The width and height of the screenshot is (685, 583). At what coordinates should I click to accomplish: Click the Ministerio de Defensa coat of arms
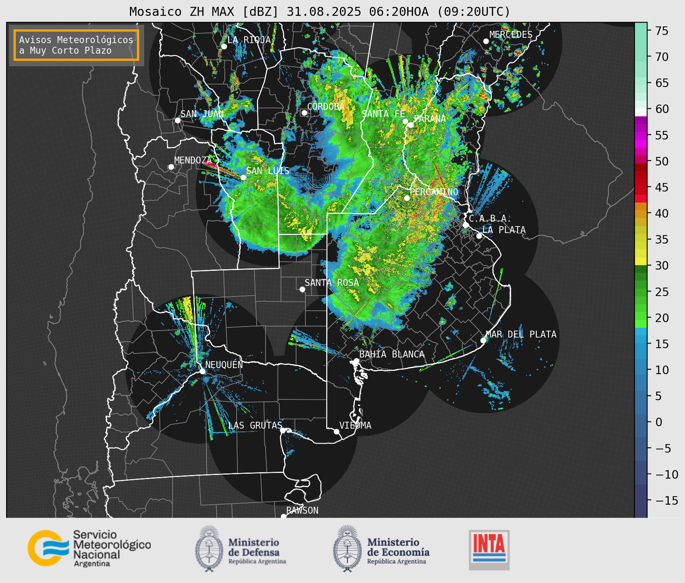tap(209, 549)
